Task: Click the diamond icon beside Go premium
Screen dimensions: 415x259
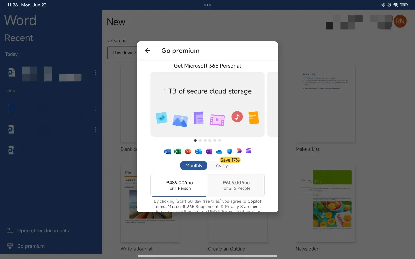Action: pyautogui.click(x=10, y=246)
